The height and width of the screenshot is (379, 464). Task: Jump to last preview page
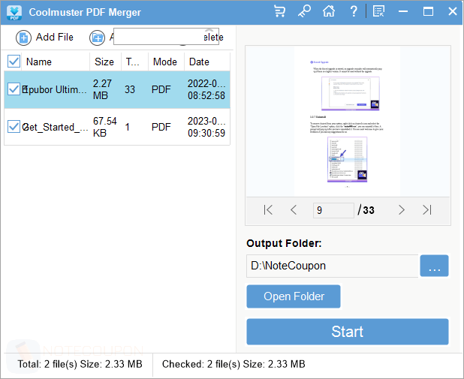(426, 210)
